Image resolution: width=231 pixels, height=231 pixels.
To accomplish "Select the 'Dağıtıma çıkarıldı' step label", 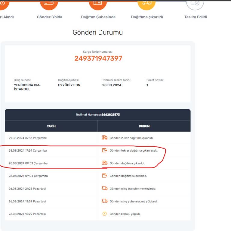I will tap(147, 17).
